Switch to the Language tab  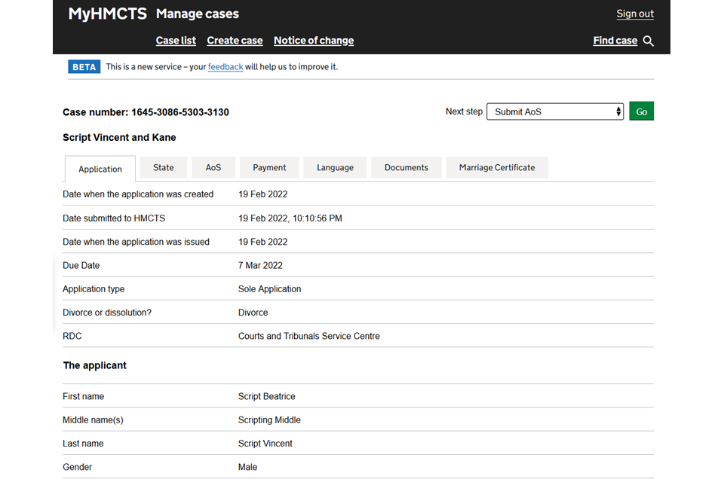[335, 167]
